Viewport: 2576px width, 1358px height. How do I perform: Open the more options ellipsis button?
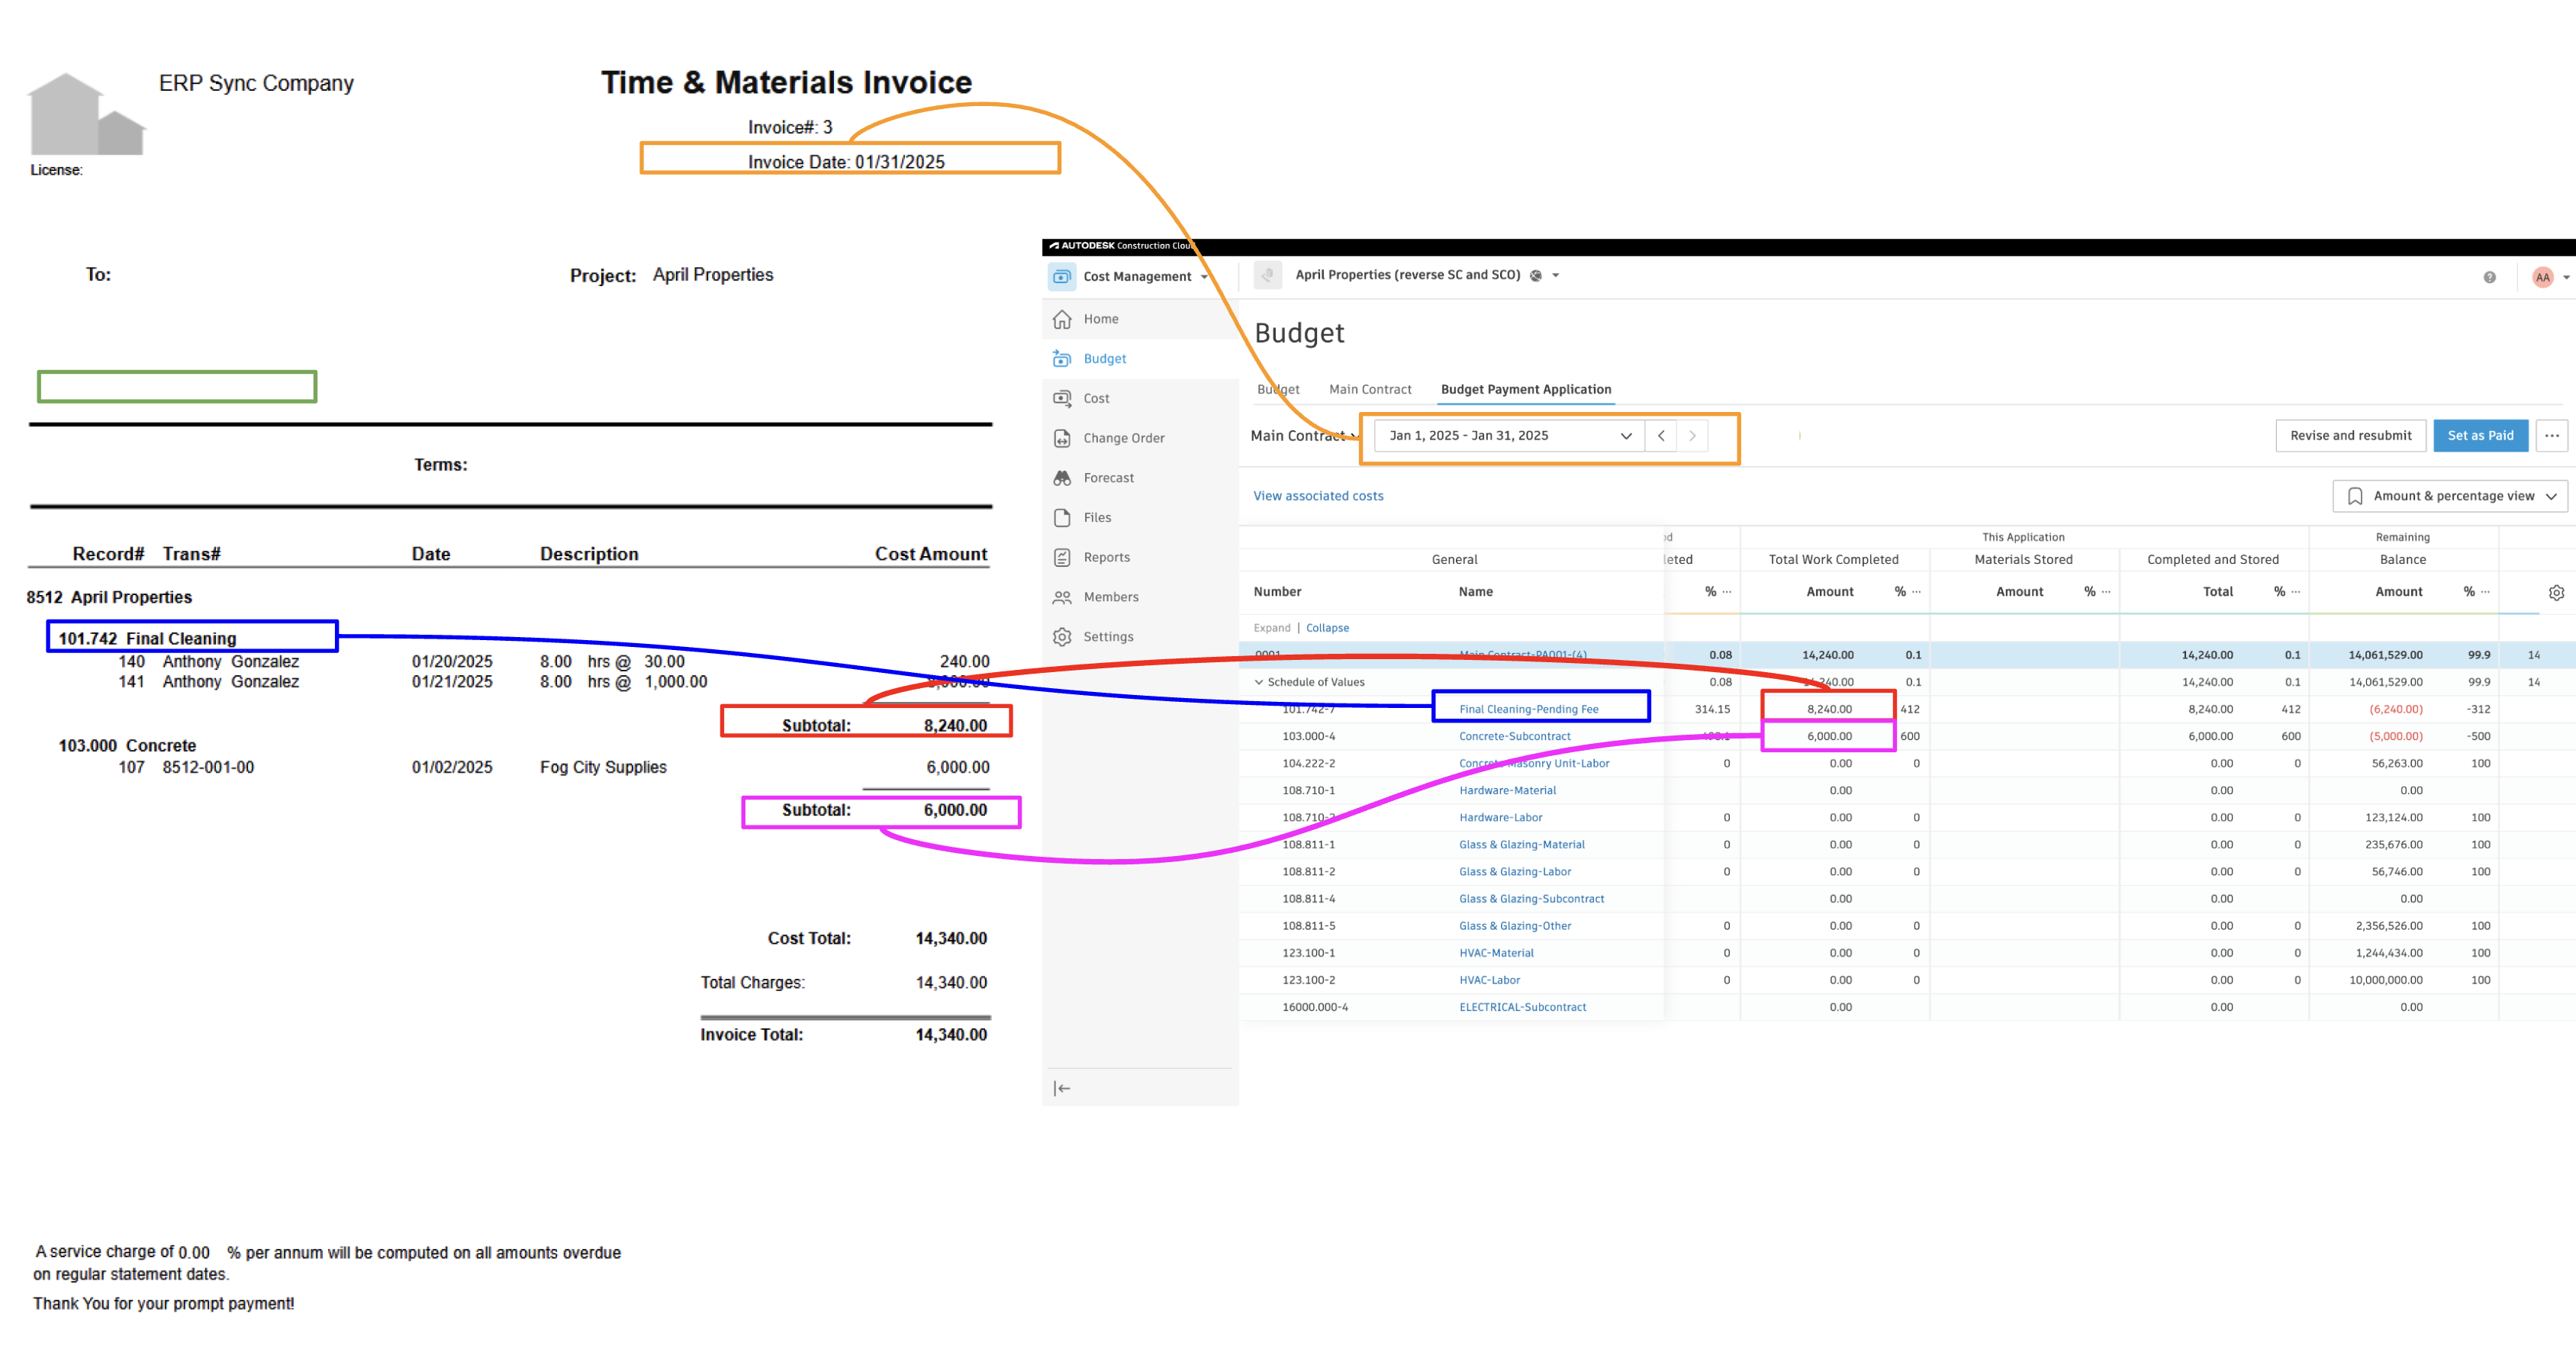pyautogui.click(x=2551, y=436)
